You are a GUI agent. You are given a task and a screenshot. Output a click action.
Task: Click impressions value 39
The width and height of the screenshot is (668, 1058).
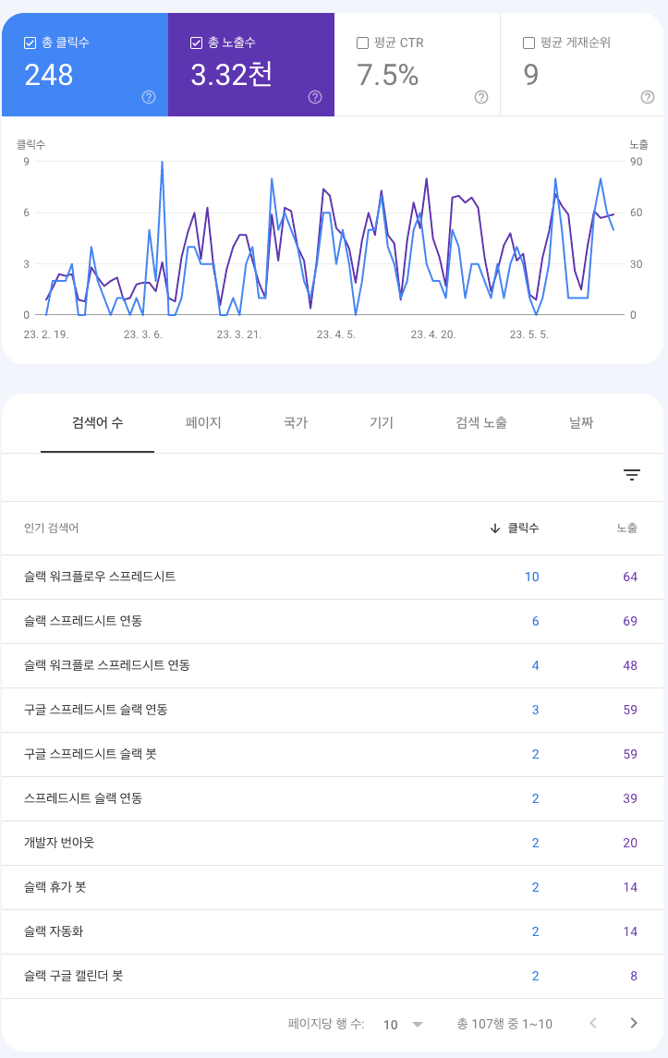(630, 799)
